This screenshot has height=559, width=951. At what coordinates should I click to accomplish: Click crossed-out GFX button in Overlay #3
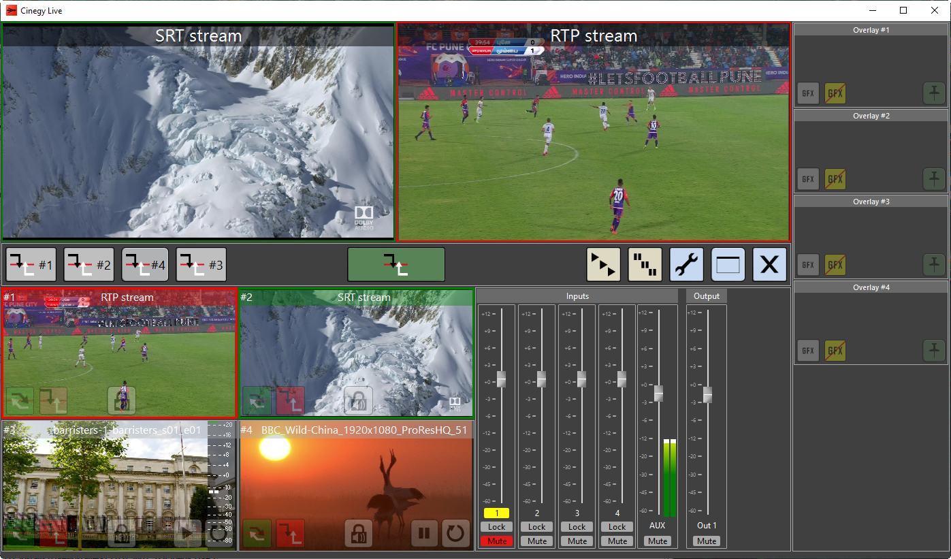tap(835, 265)
